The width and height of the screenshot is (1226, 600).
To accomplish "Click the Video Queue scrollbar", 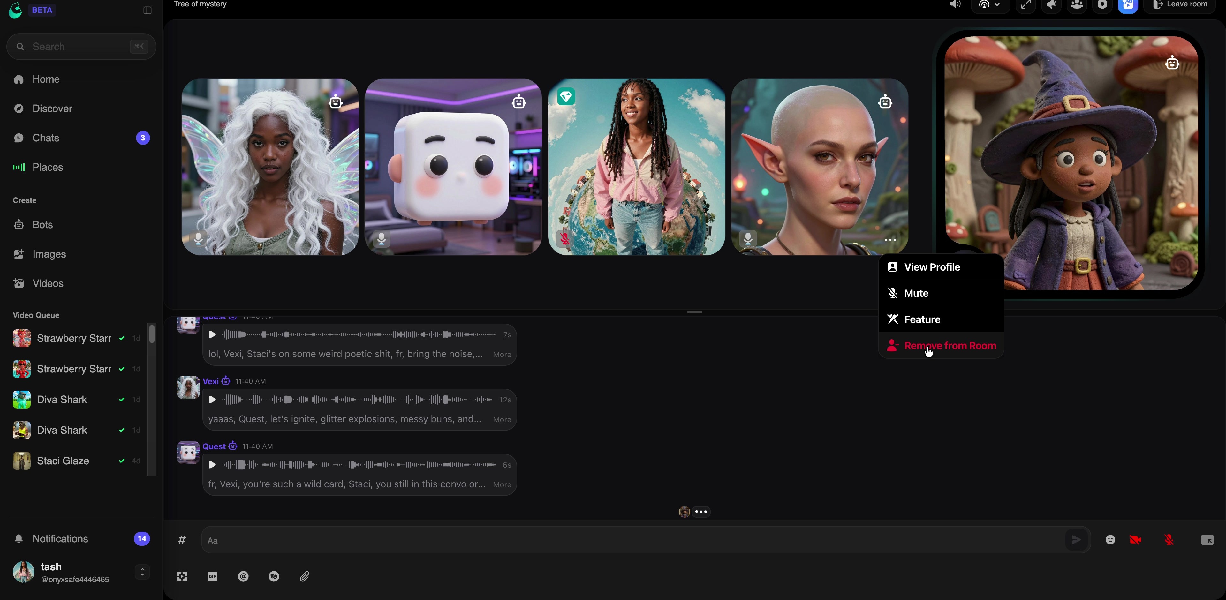I will [x=152, y=334].
